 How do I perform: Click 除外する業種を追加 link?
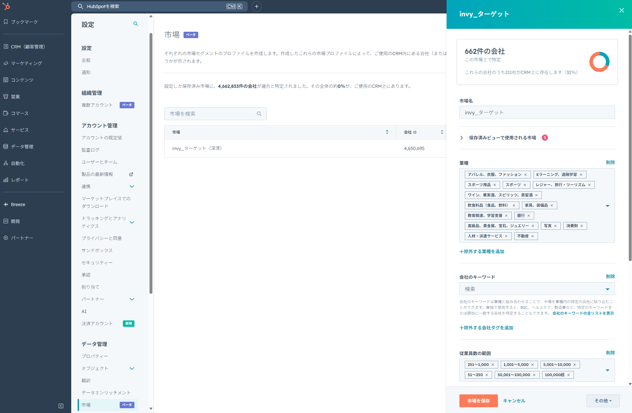482,252
